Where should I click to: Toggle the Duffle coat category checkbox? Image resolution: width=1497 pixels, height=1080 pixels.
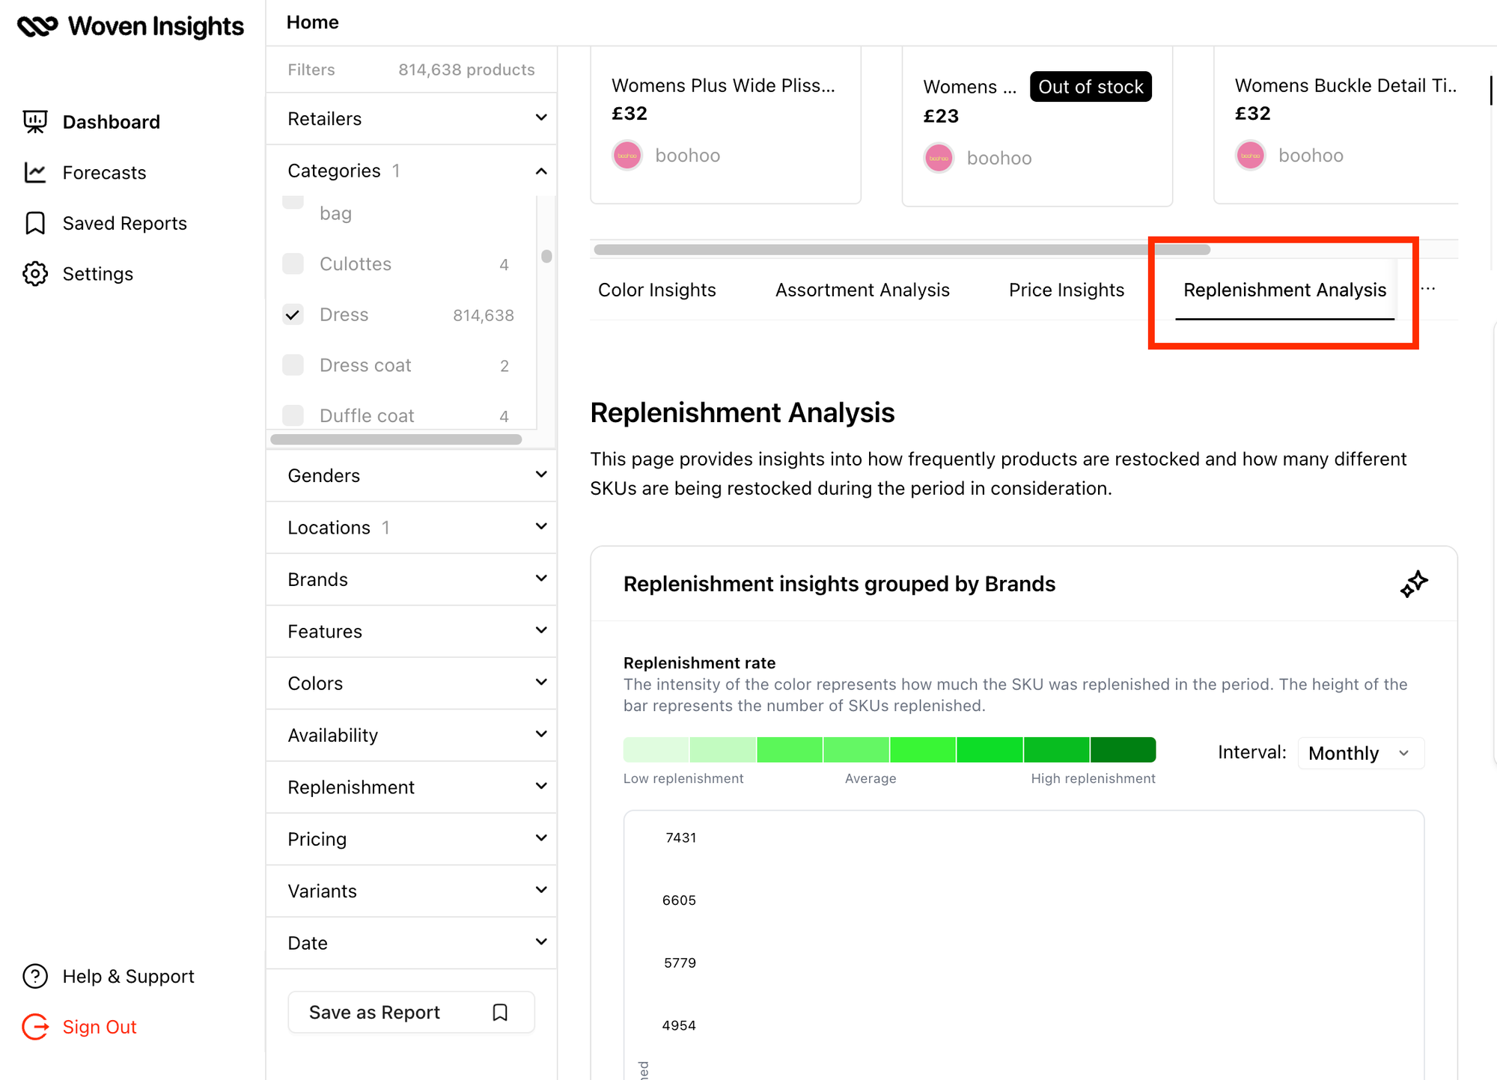(293, 416)
